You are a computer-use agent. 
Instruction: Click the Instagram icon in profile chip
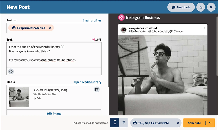point(14,28)
